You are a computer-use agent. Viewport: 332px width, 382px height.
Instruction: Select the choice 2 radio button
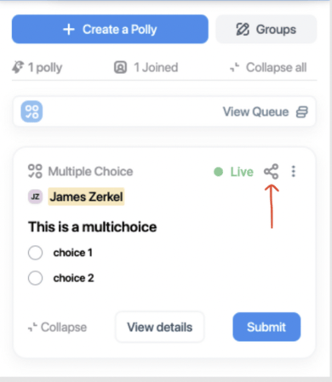36,278
